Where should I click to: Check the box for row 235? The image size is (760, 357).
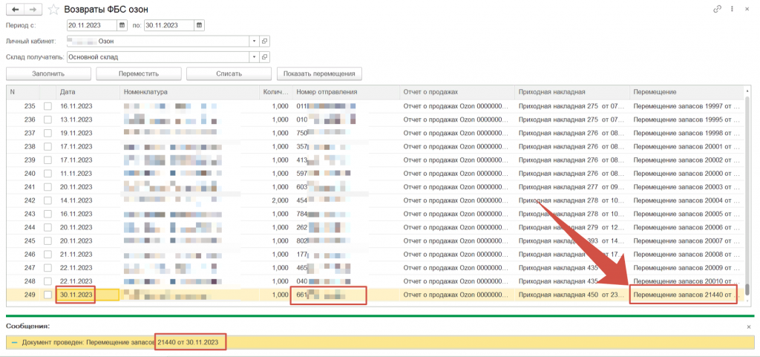tap(48, 106)
